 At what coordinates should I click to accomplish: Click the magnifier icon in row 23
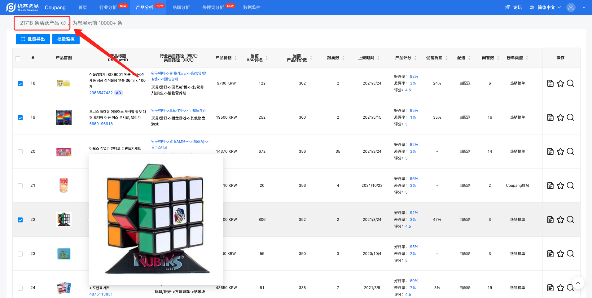(x=570, y=254)
